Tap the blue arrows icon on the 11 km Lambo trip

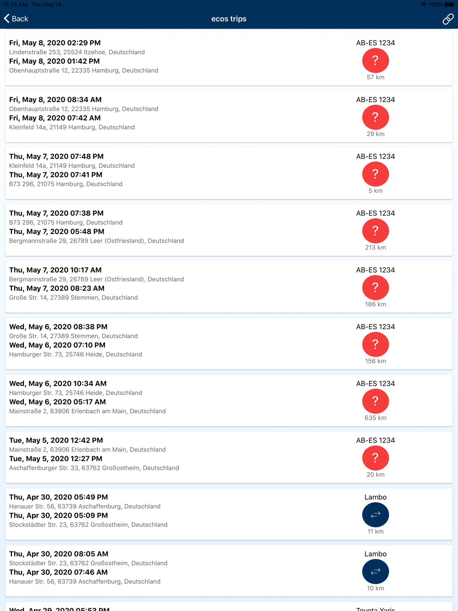pos(376,515)
